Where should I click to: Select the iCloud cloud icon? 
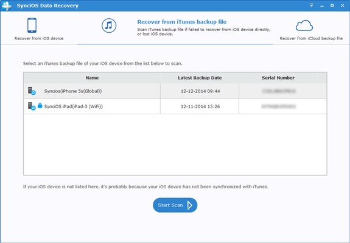(304, 26)
